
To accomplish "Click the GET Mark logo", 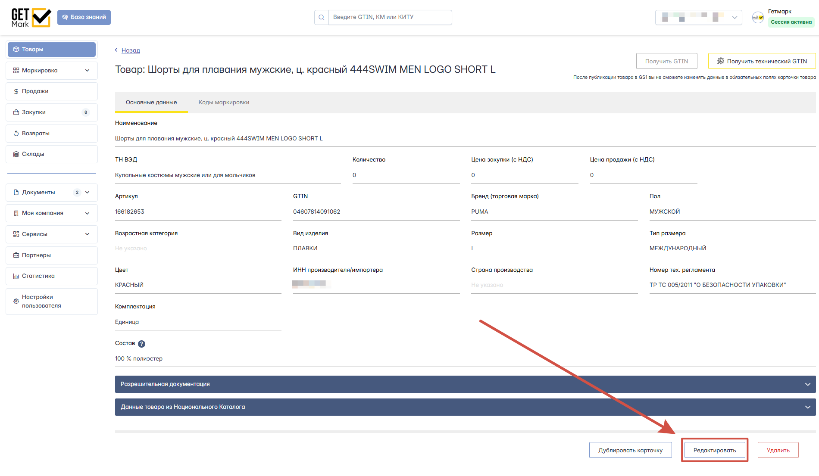I will click(x=31, y=18).
